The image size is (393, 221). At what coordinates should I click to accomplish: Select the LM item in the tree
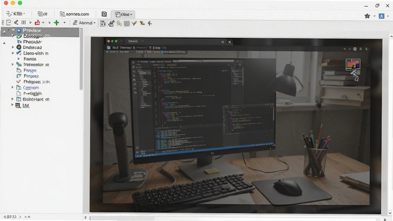26,106
